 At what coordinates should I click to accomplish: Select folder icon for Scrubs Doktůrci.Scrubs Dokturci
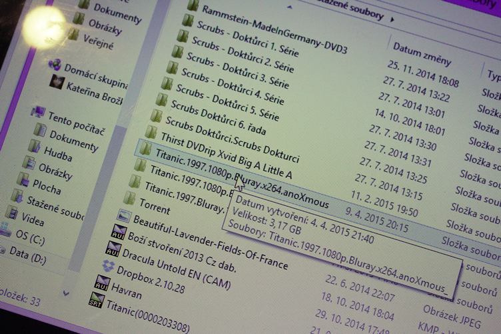pyautogui.click(x=157, y=116)
